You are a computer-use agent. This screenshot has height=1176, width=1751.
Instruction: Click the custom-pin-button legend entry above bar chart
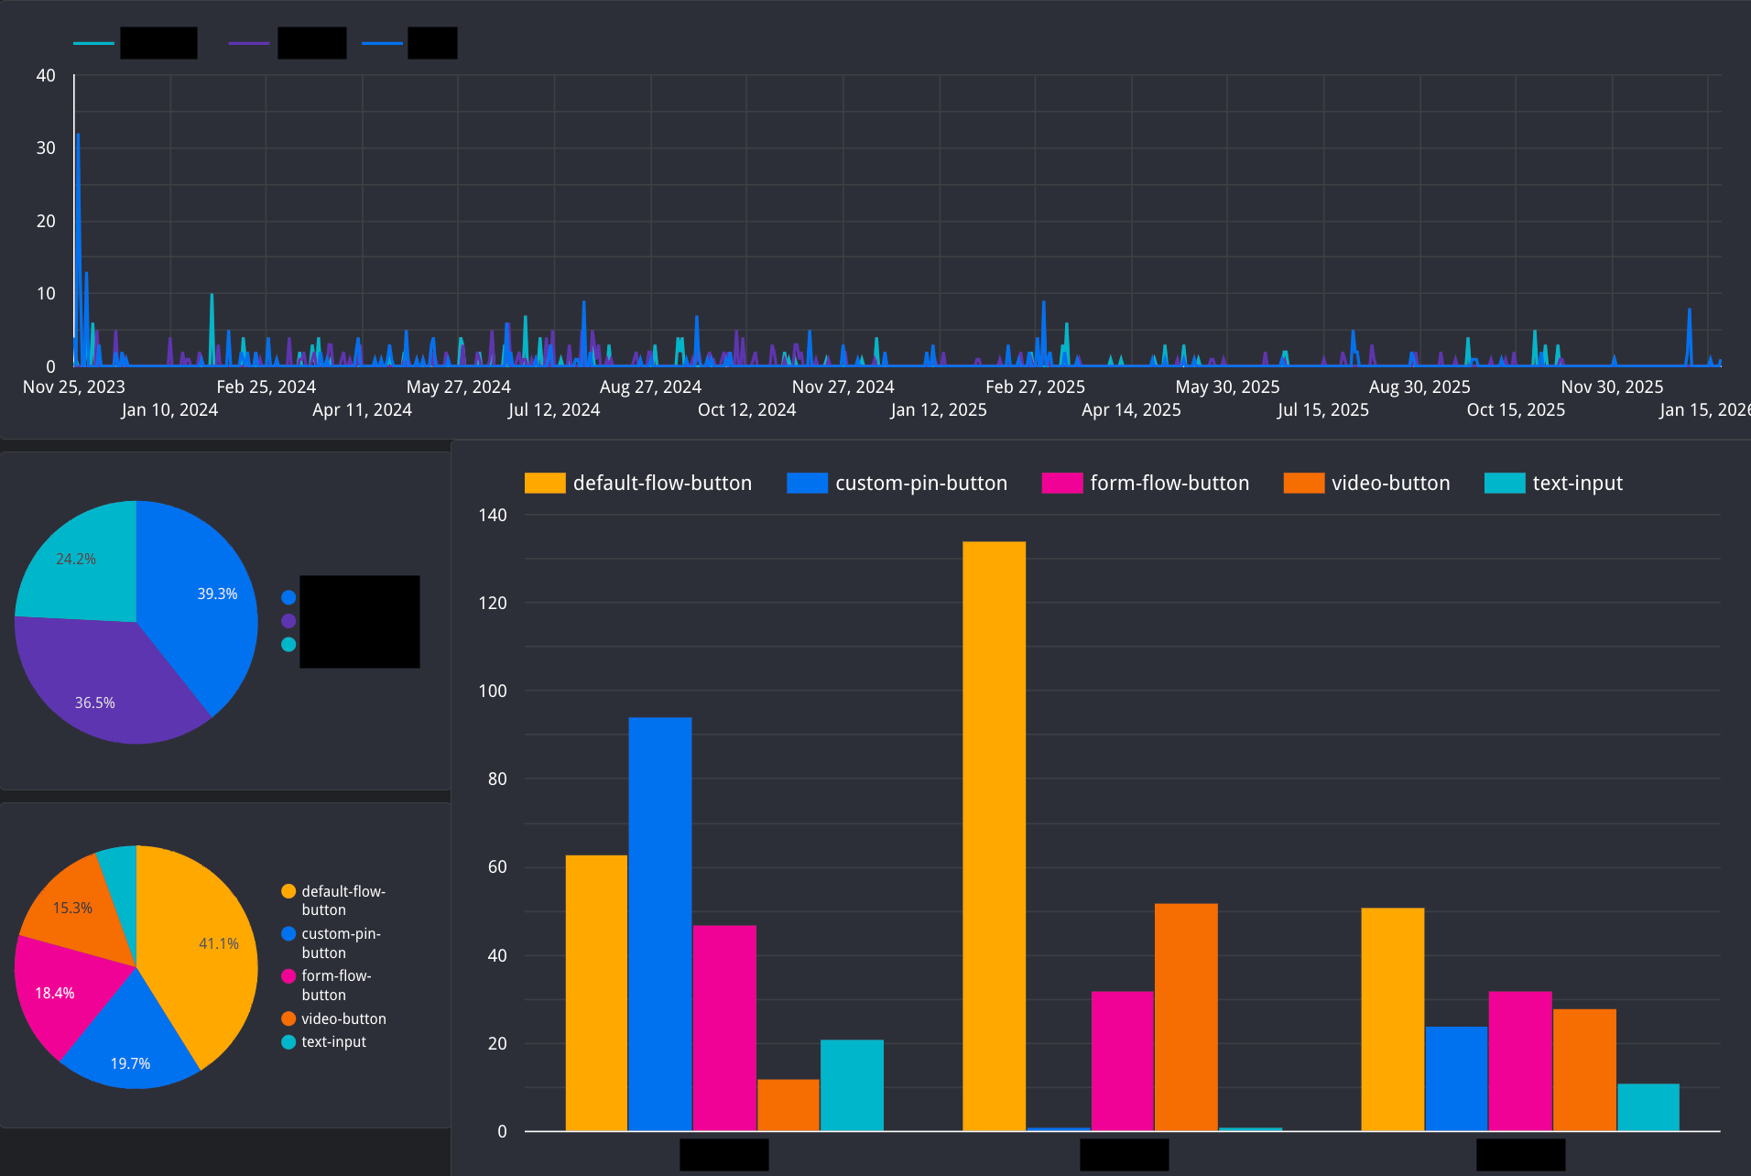click(897, 483)
